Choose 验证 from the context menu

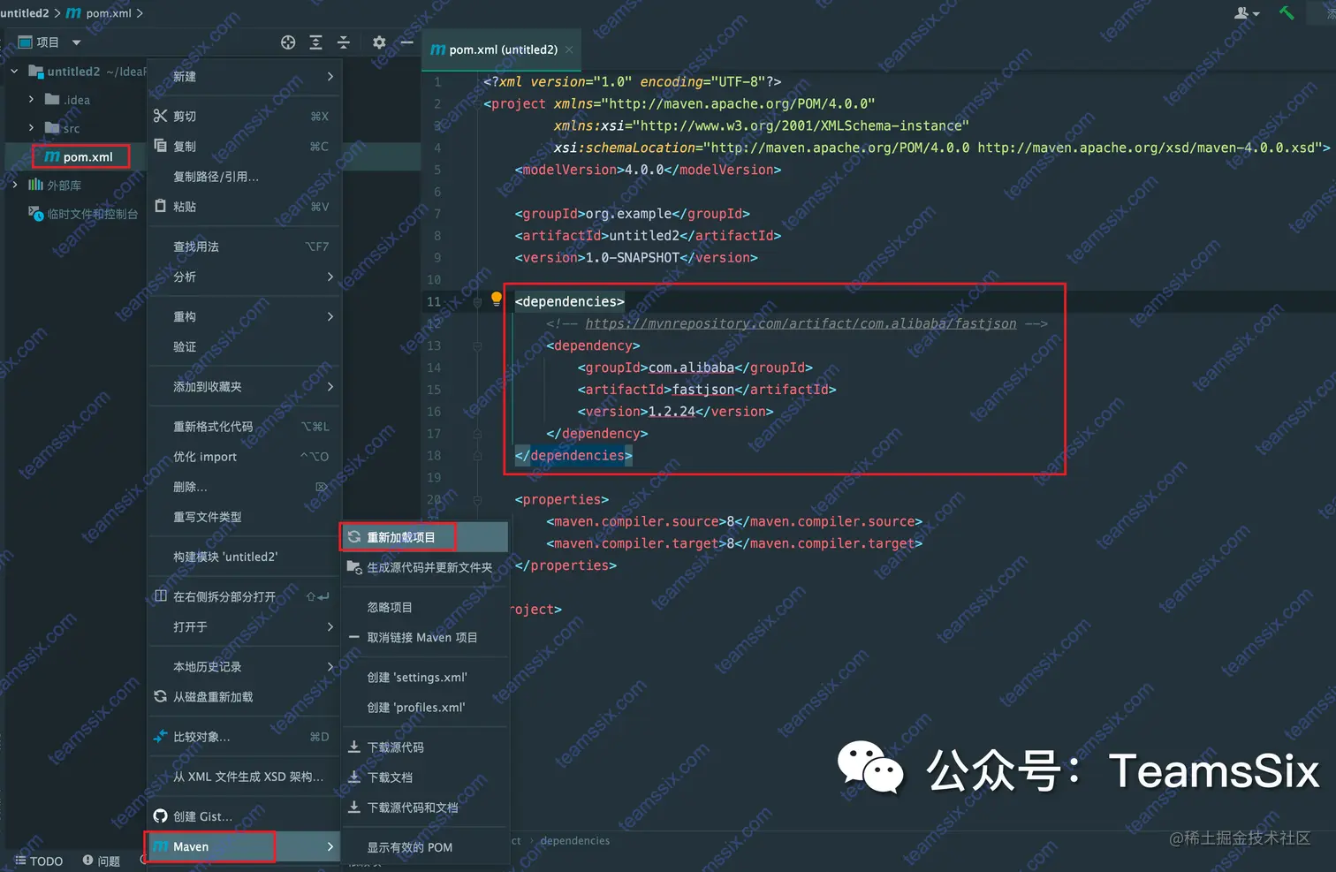click(x=244, y=346)
